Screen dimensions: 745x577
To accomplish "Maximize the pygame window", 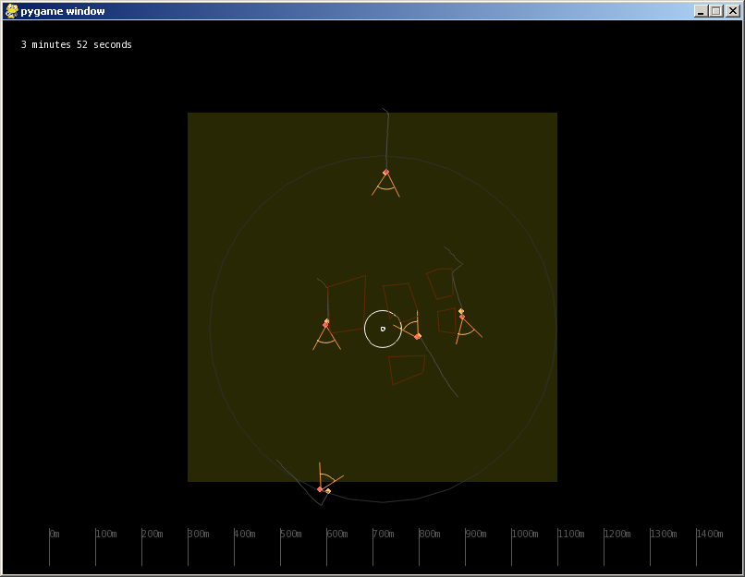I will coord(716,11).
